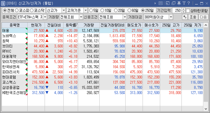Select the 원텍 stock name
210x113 pixels.
pos(6,41)
